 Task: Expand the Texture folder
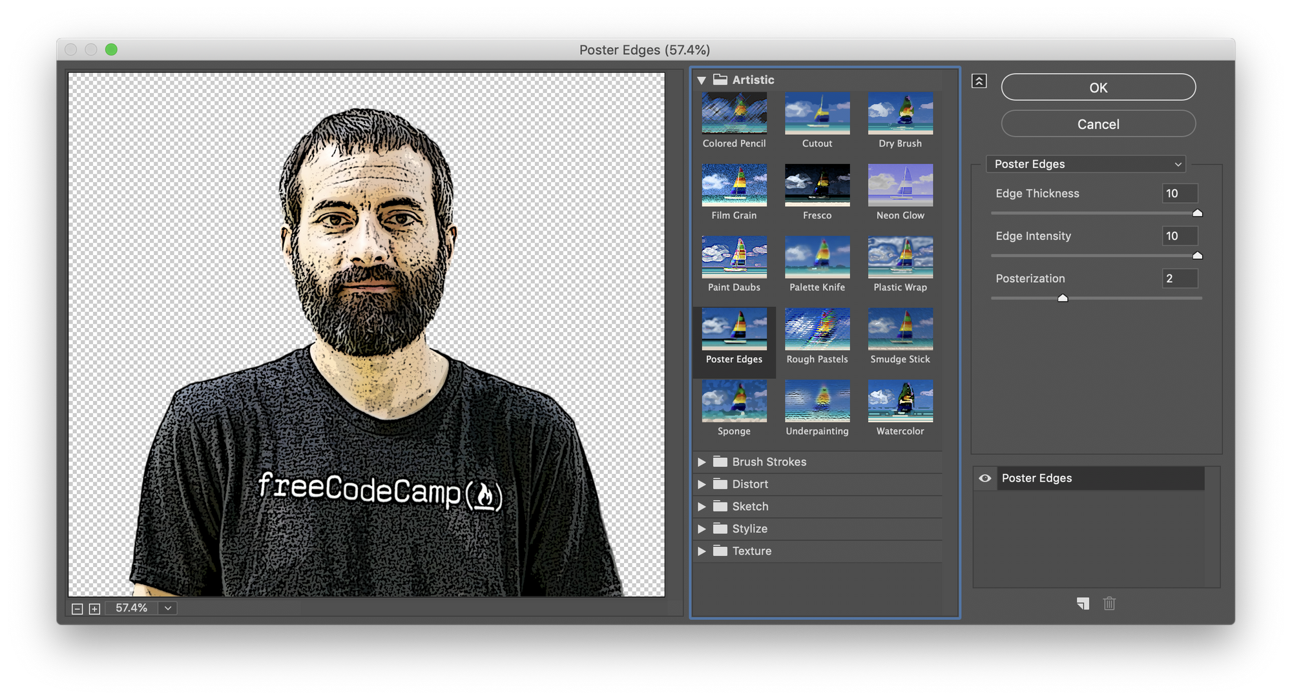tap(702, 551)
